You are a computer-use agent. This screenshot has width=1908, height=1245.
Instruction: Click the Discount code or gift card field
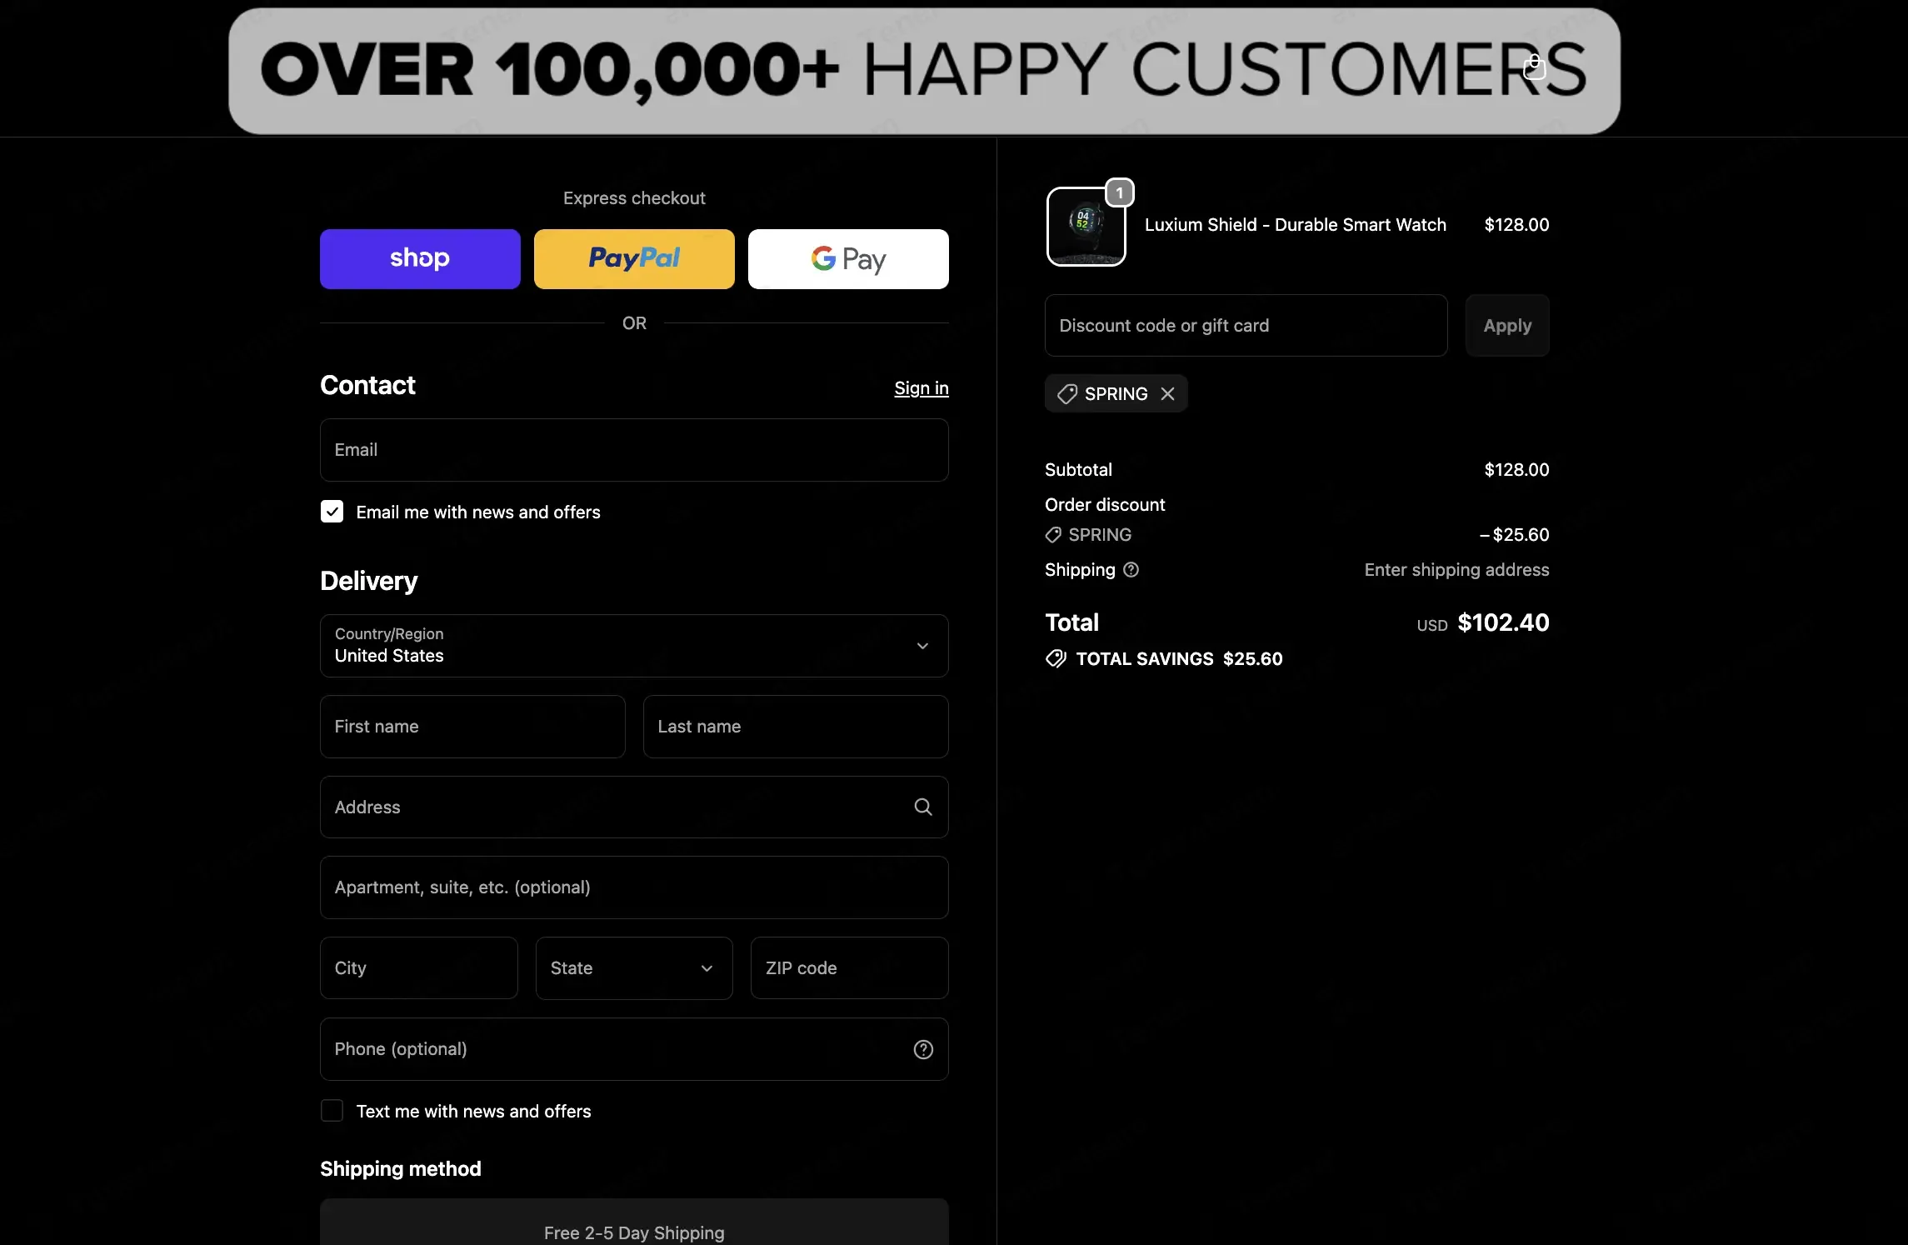[1246, 326]
